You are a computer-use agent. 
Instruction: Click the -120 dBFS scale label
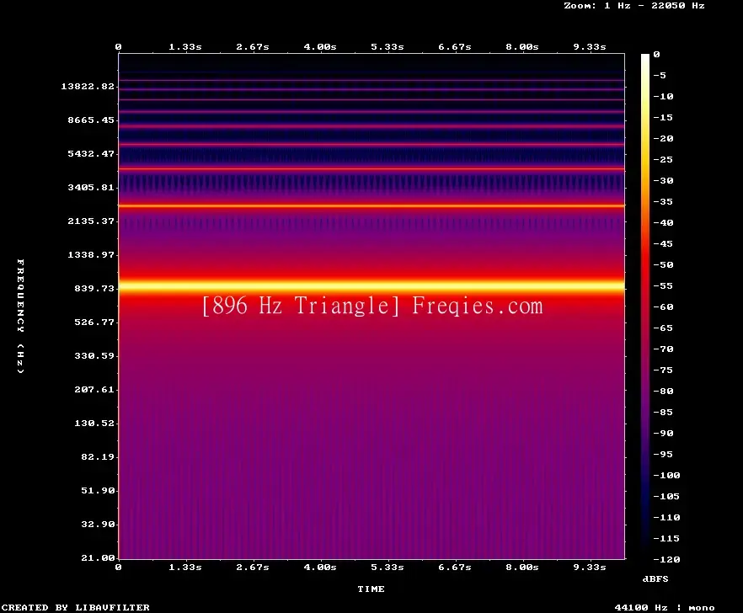coord(666,559)
